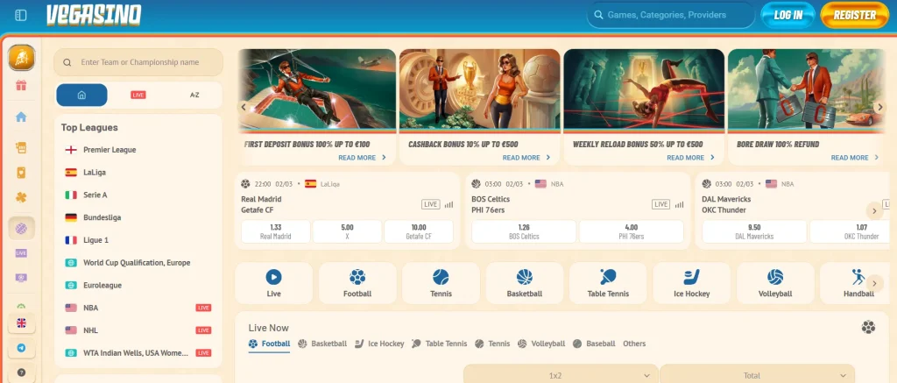Show next promo banner with right arrow

point(879,107)
